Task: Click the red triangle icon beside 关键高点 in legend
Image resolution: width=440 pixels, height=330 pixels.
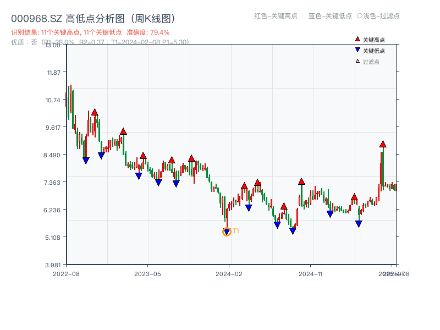Action: point(358,40)
